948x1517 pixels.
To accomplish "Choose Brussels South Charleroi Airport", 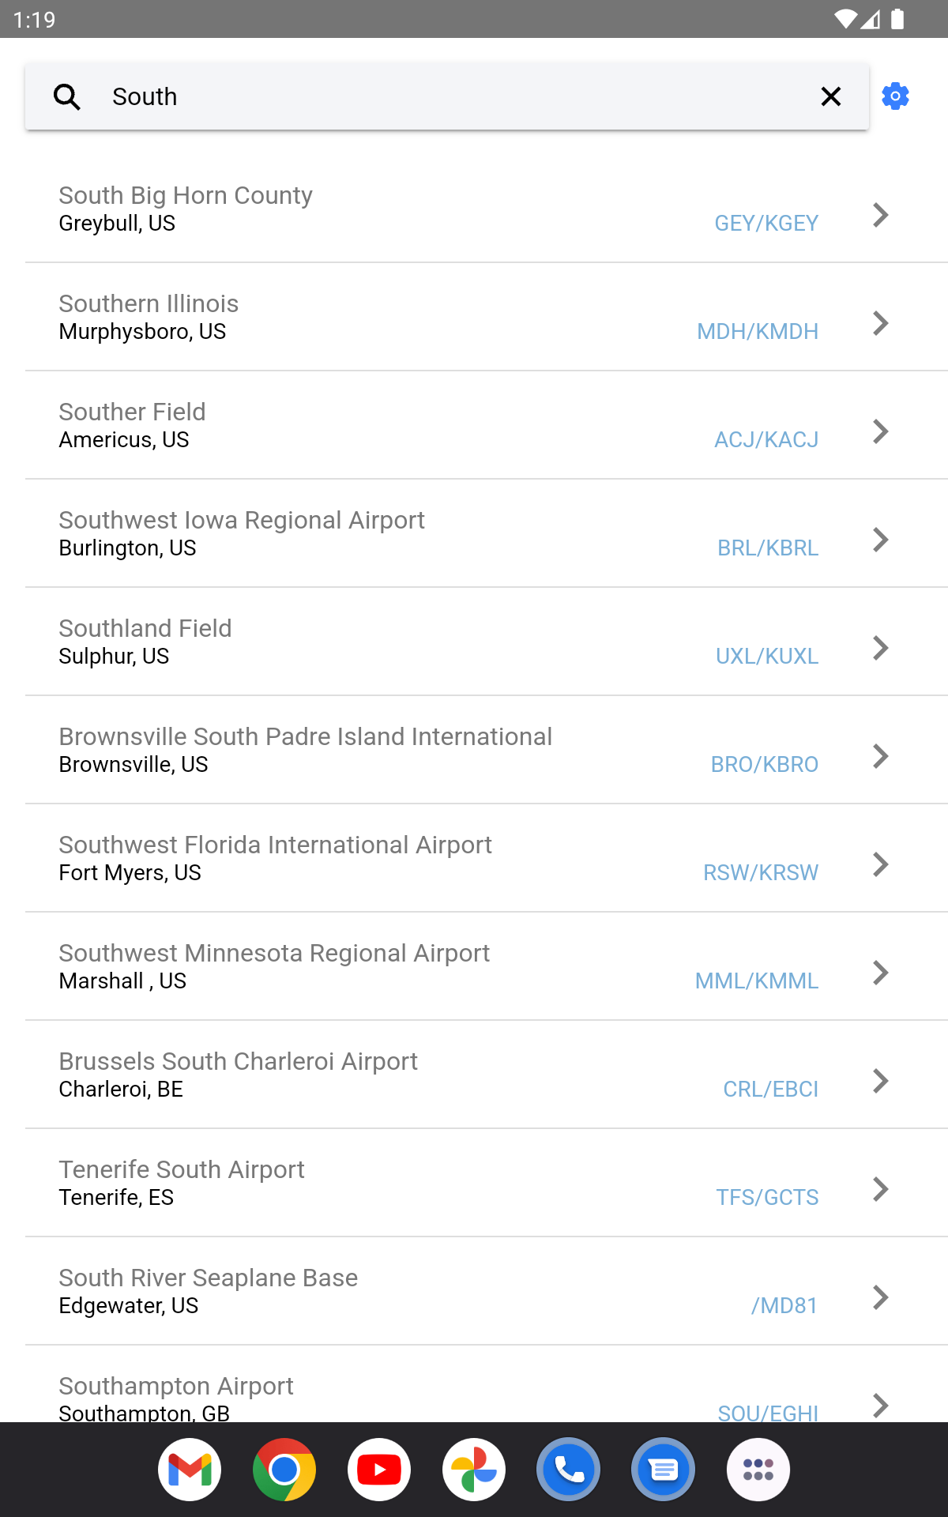I will point(487,1075).
